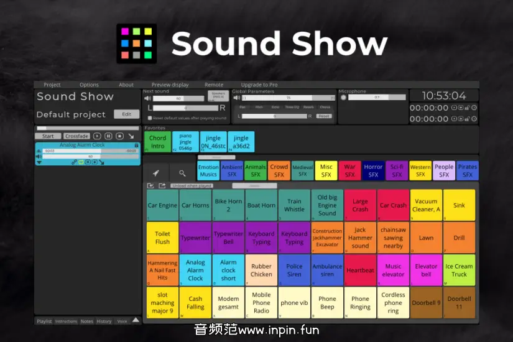Toggle the Unload when played button

192,185
